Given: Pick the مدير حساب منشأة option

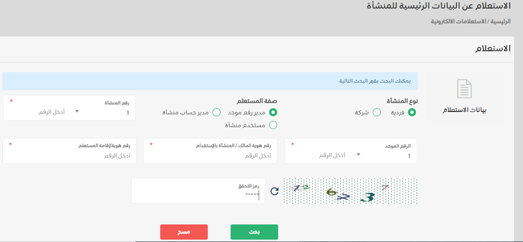Looking at the screenshot, I should point(216,112).
